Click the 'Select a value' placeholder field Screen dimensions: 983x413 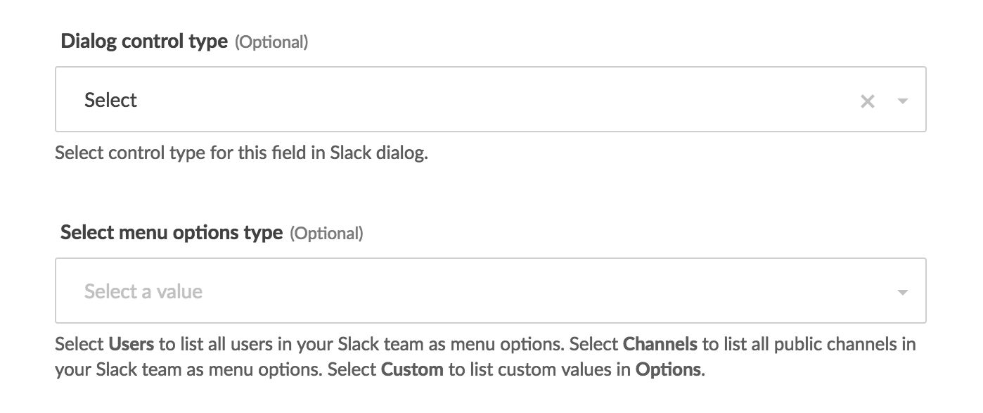(x=143, y=290)
